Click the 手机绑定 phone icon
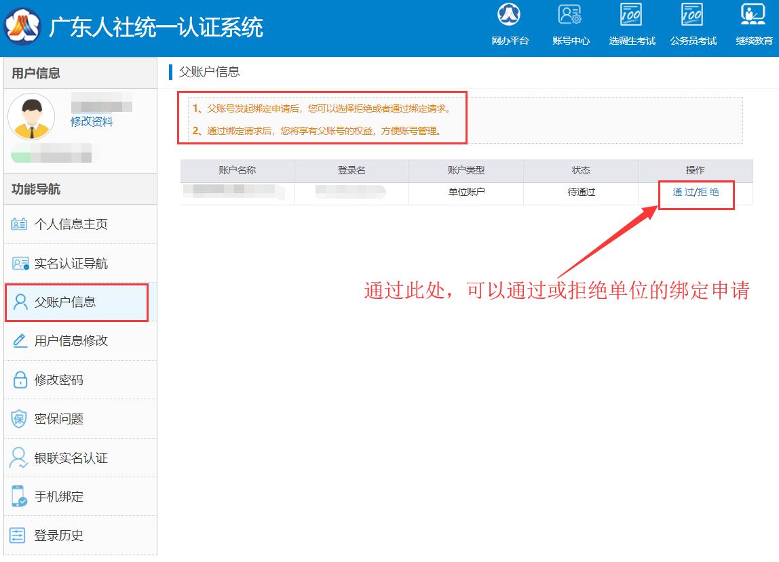 tap(20, 497)
